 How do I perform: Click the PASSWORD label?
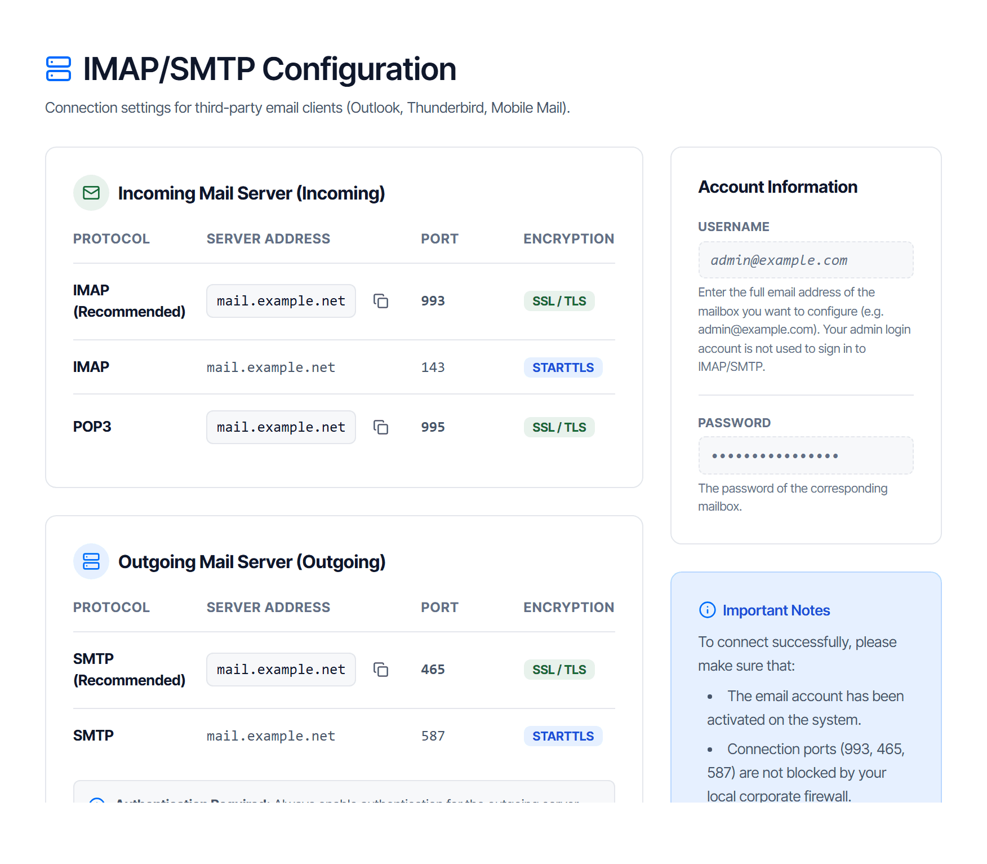click(x=735, y=423)
